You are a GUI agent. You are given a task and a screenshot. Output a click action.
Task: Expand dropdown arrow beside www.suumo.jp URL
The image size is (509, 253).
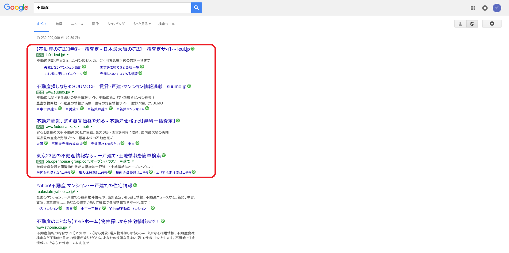point(73,92)
